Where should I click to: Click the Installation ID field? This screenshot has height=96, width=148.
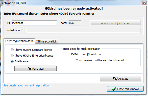click(83, 30)
